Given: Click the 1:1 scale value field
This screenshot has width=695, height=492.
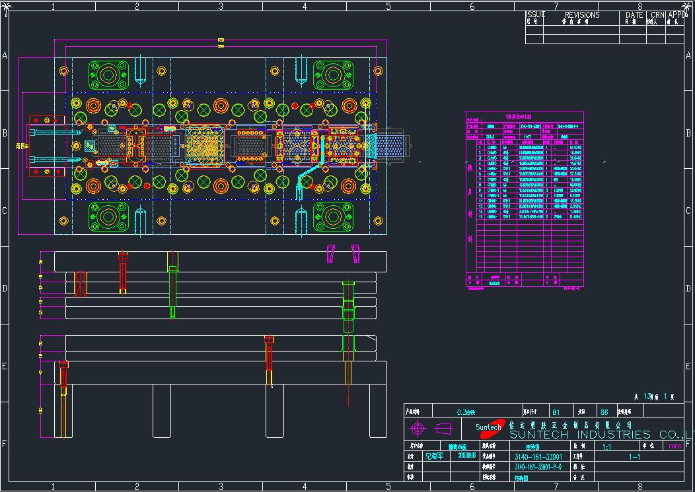Looking at the screenshot, I should click(x=606, y=446).
